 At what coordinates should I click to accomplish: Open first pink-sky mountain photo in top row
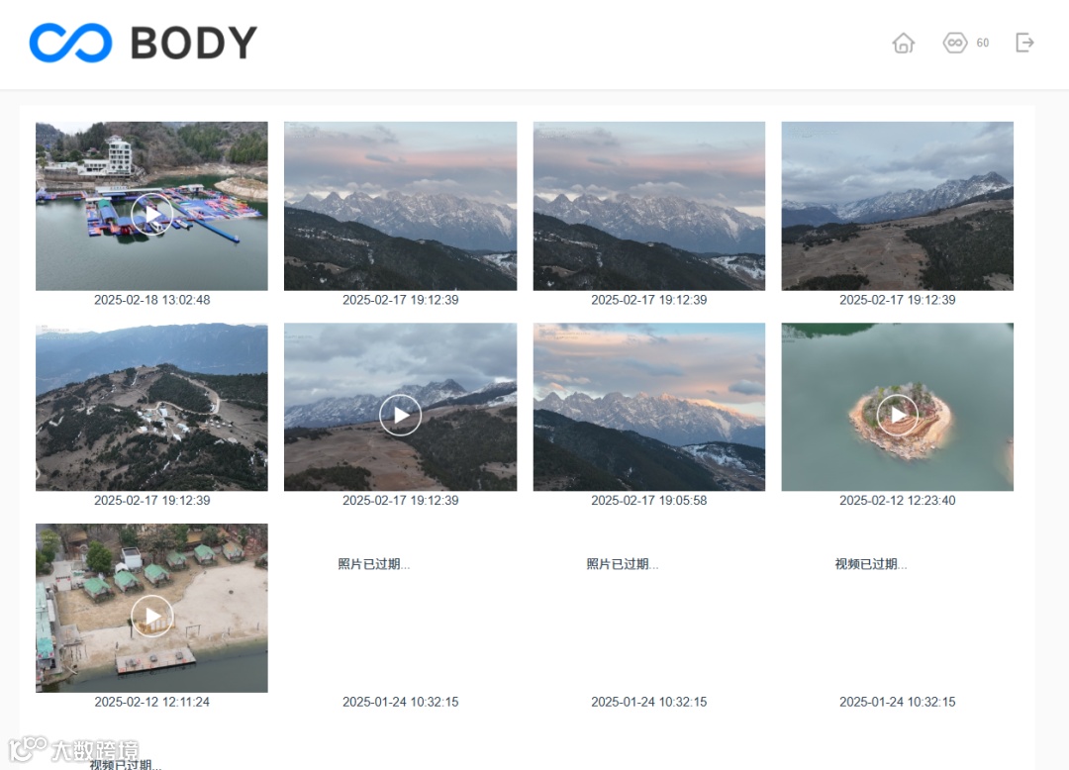click(400, 206)
